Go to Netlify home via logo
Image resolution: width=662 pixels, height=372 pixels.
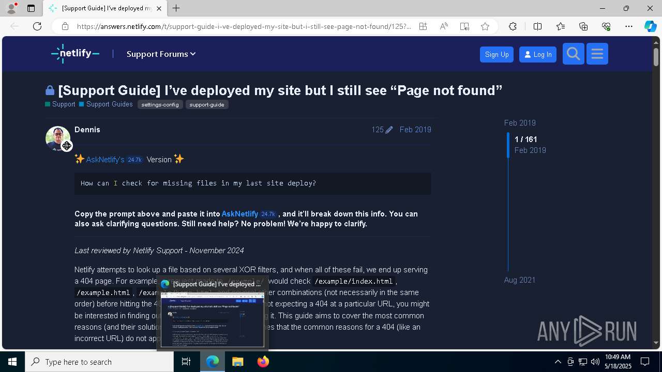[x=75, y=54]
